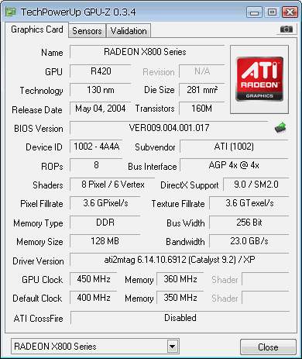
Task: Click the Texture Fillrate label
Action: tap(178, 204)
